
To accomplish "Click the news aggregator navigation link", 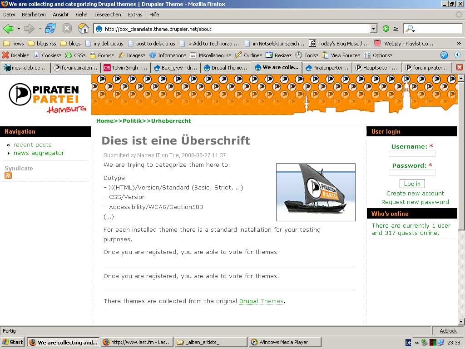I will tap(39, 153).
